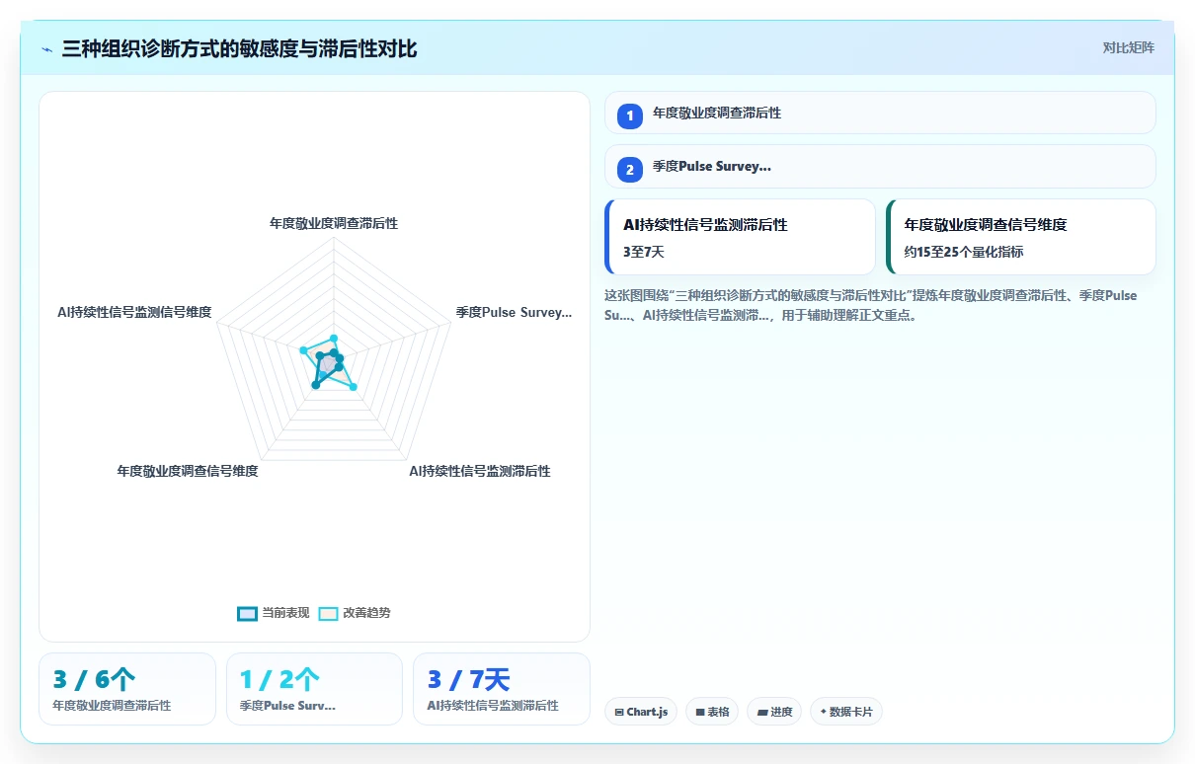Click the 年度敬业度调查信号维度 card
This screenshot has width=1195, height=764.
1021,237
